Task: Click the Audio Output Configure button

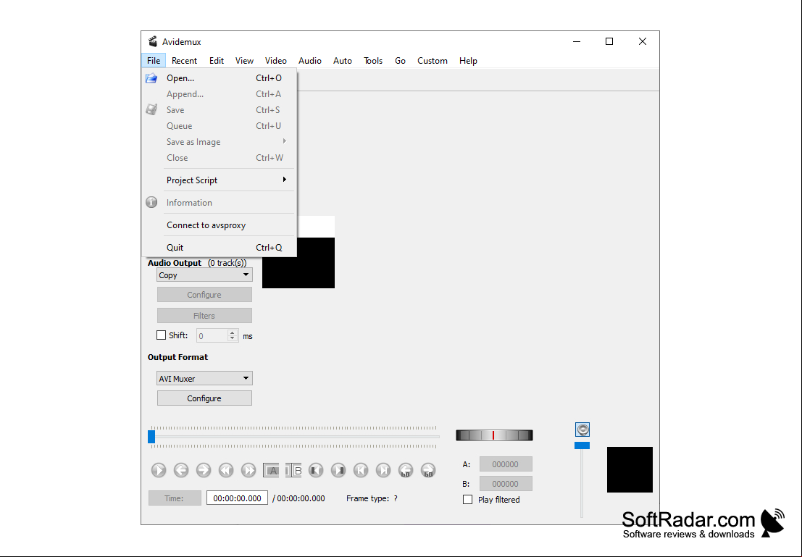Action: click(x=204, y=295)
